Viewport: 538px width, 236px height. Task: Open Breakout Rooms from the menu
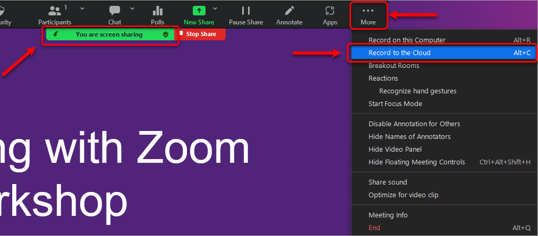click(445, 65)
